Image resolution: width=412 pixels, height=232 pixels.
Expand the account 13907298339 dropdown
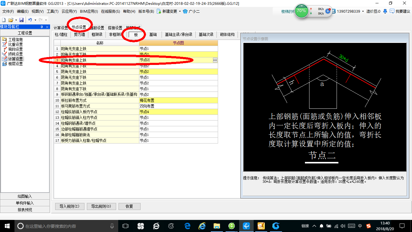point(363,11)
